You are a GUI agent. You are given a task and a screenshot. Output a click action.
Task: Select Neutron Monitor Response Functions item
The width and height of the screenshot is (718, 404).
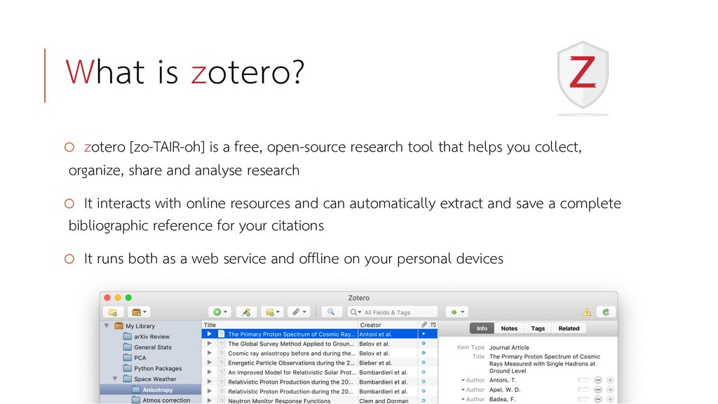pos(279,400)
